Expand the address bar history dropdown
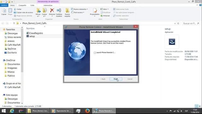202x114 pixels. point(175,23)
